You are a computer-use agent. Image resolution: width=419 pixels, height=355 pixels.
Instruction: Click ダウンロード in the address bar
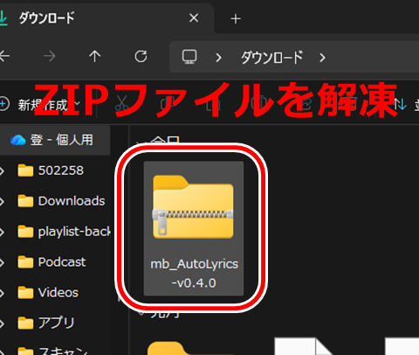[x=271, y=58]
